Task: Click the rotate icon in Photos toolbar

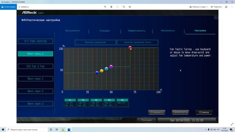Action: 124,7
